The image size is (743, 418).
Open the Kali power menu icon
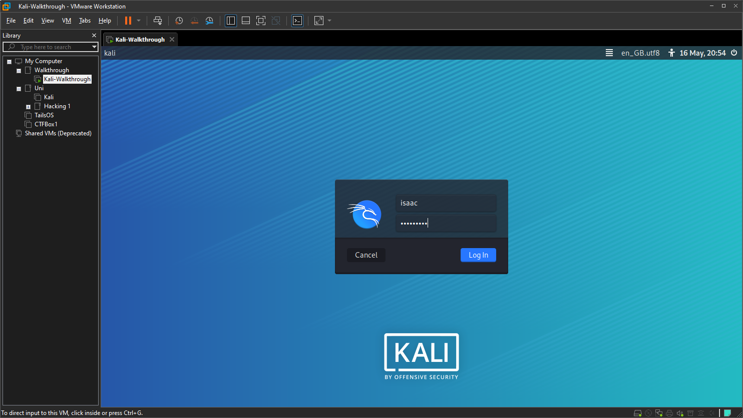tap(734, 53)
